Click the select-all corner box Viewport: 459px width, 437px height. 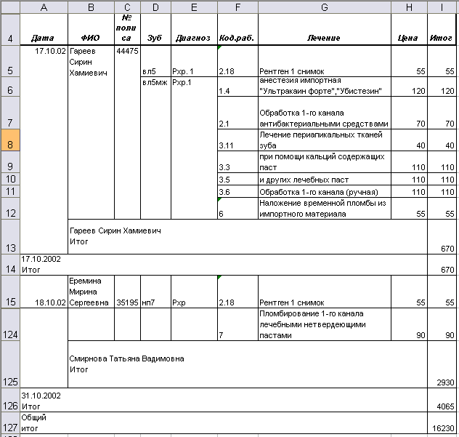[x=10, y=7]
